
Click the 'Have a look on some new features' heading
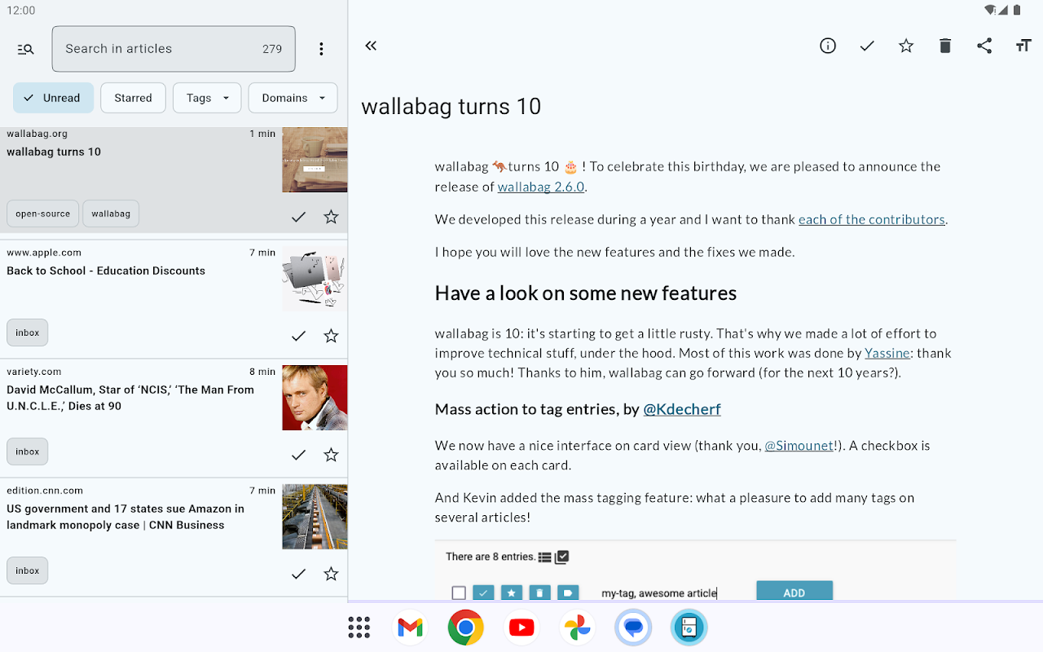586,293
